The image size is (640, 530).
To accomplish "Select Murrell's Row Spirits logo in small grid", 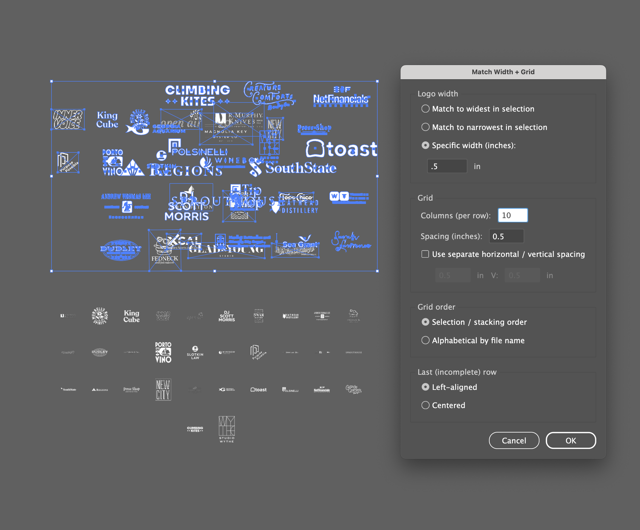I will click(100, 316).
